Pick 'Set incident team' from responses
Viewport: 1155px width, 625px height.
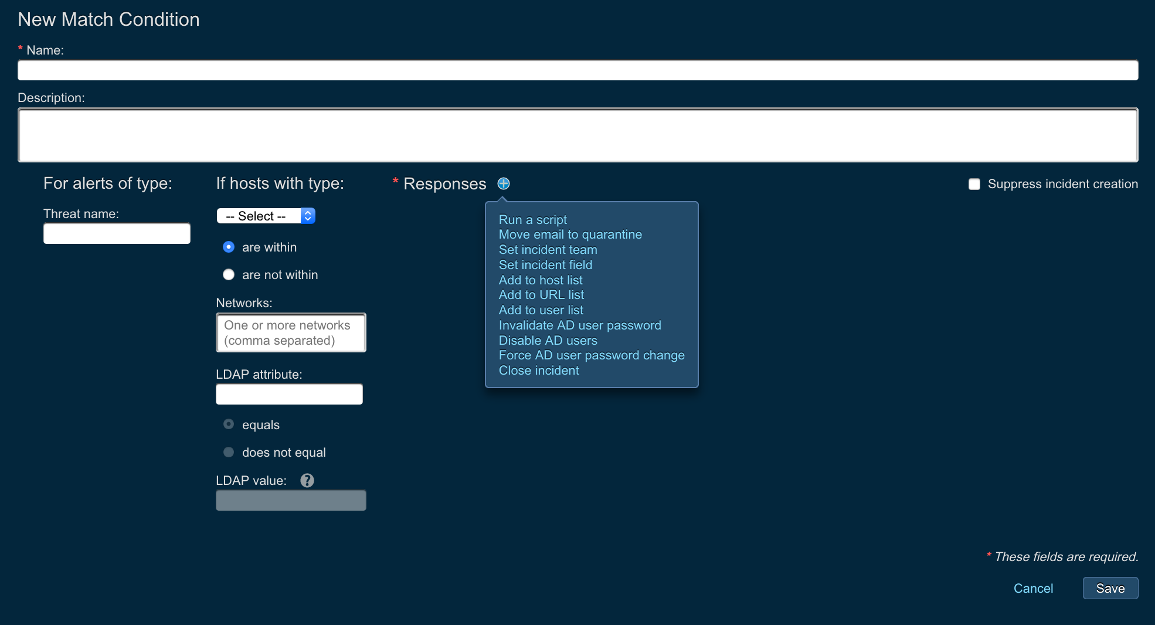[548, 250]
